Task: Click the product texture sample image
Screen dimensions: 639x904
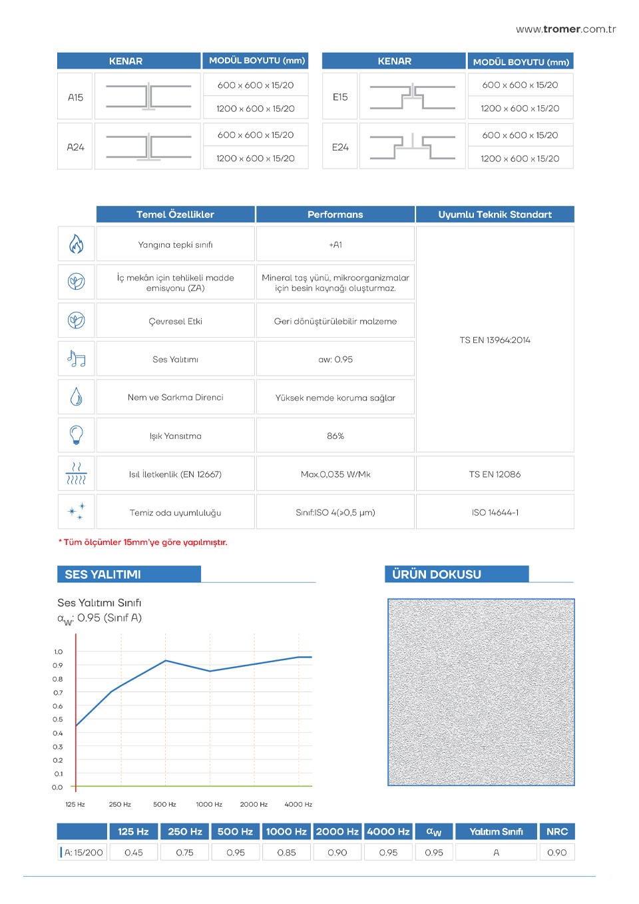Action: click(481, 692)
